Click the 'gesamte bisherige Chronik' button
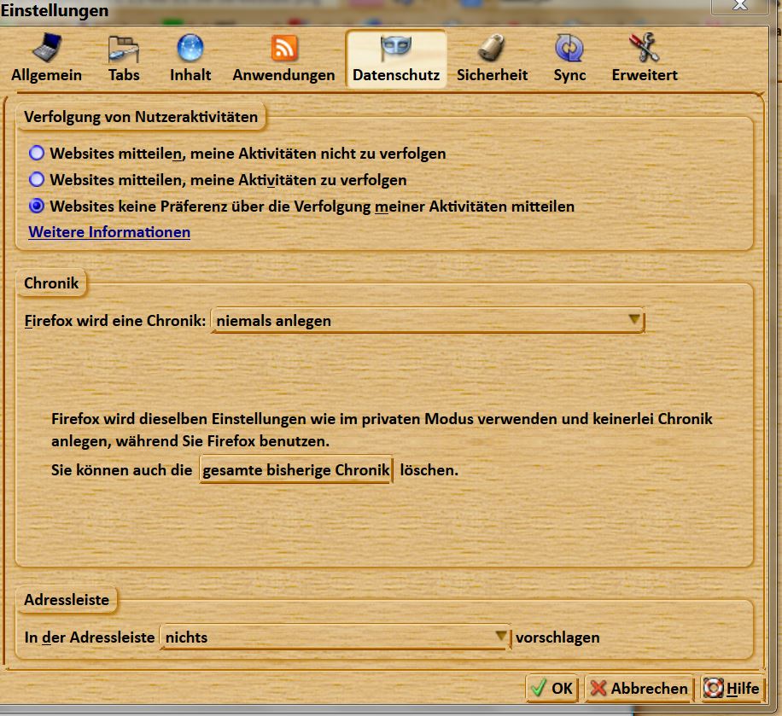Image resolution: width=782 pixels, height=716 pixels. click(x=295, y=469)
